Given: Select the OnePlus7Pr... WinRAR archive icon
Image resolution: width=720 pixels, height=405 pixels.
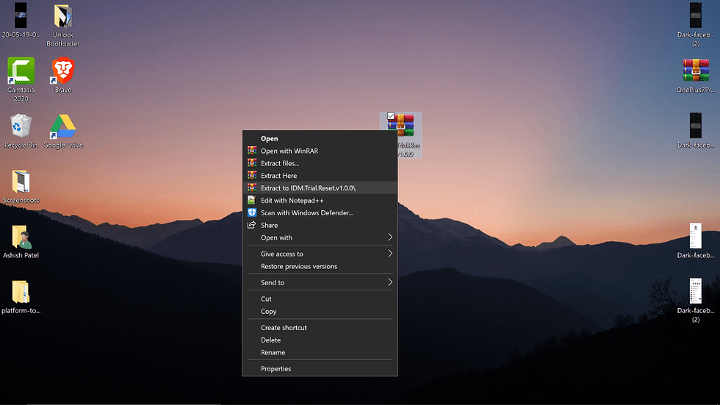Looking at the screenshot, I should click(696, 71).
